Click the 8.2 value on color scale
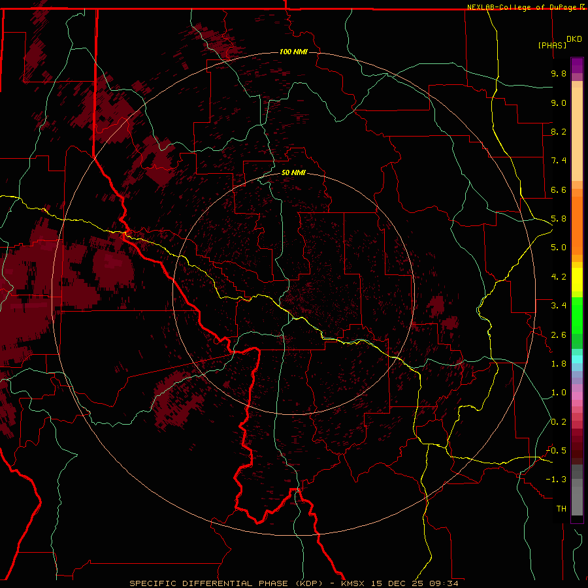The image size is (588, 588). tap(559, 131)
